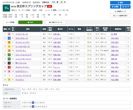Click the ハロンタイム lap times value
Screen dimensions: 133x110
40,89
